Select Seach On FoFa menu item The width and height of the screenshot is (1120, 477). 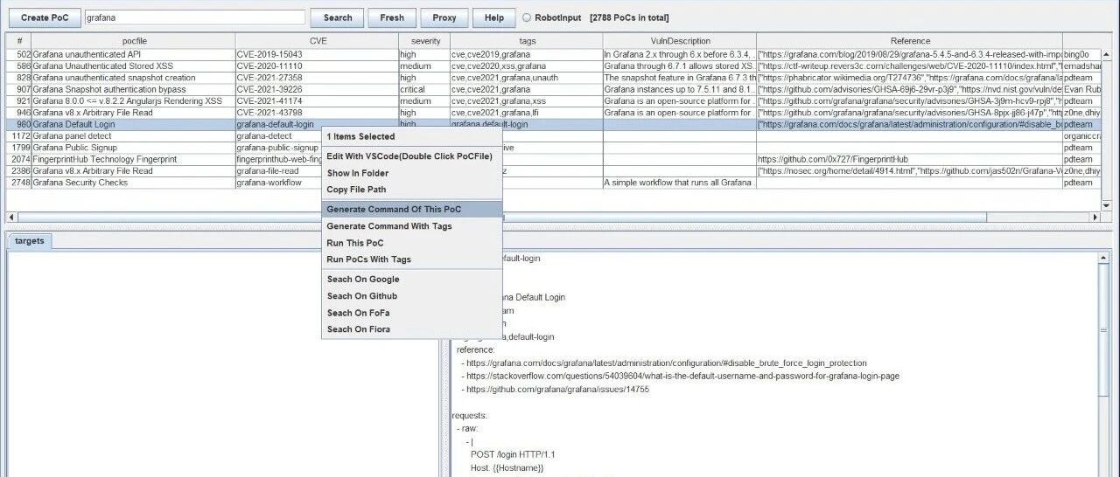pyautogui.click(x=411, y=313)
